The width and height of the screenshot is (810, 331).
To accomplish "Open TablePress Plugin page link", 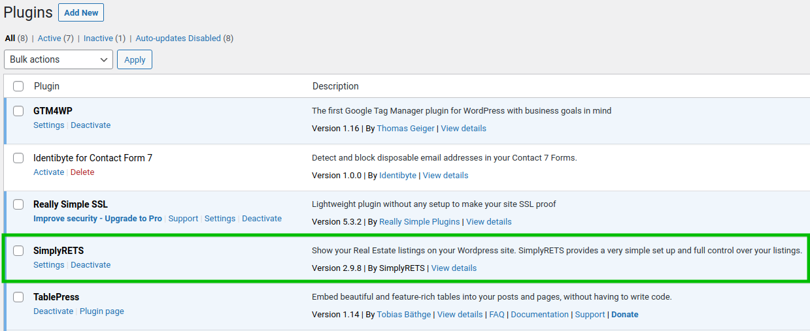I will (102, 311).
